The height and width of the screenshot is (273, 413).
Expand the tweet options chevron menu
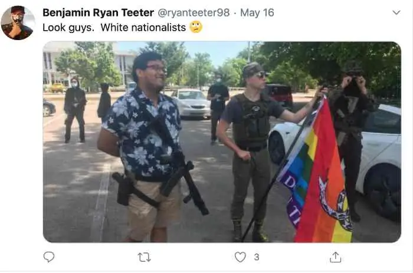[396, 12]
